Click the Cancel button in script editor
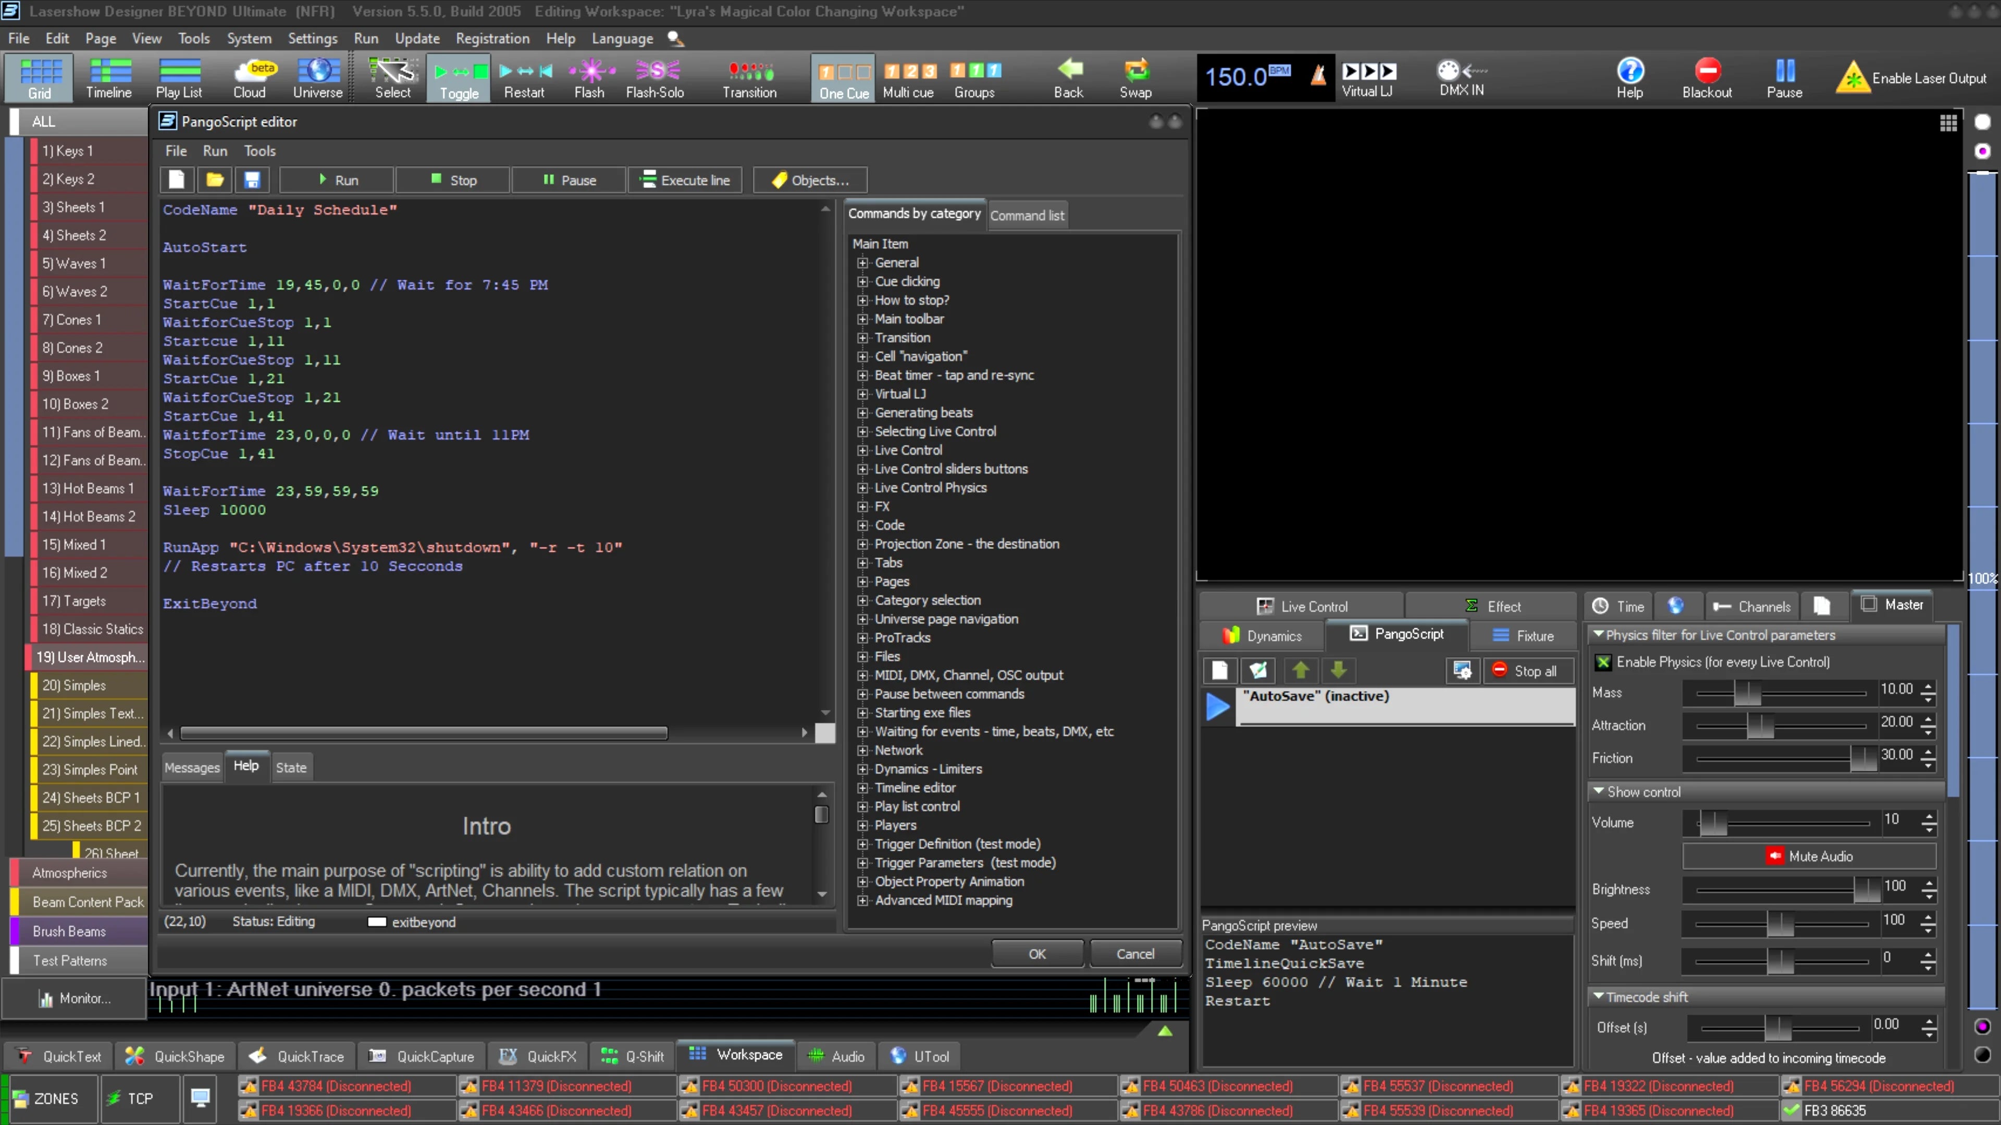The image size is (2001, 1125). [1135, 954]
